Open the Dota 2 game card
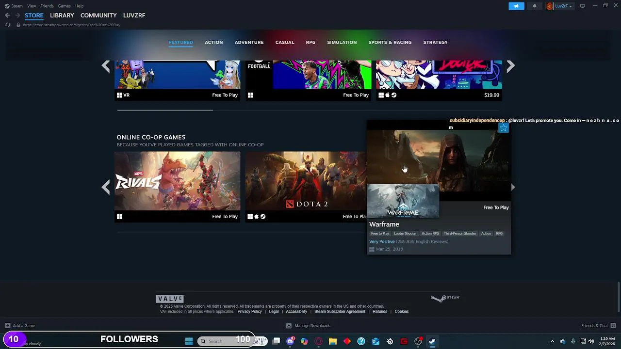The image size is (621, 349). pyautogui.click(x=306, y=187)
